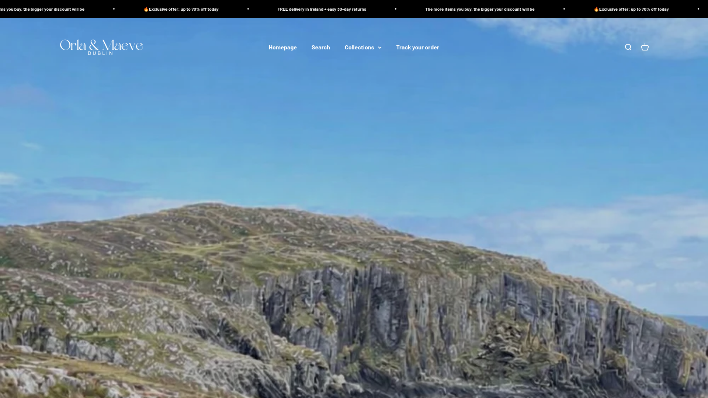Click the full 'The more items you buy' announcement
Screen dimensions: 708x398
[479, 9]
